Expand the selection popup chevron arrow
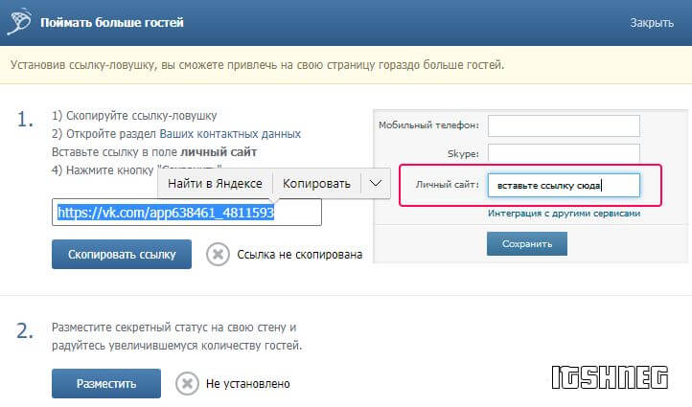The height and width of the screenshot is (407, 692). pyautogui.click(x=376, y=184)
